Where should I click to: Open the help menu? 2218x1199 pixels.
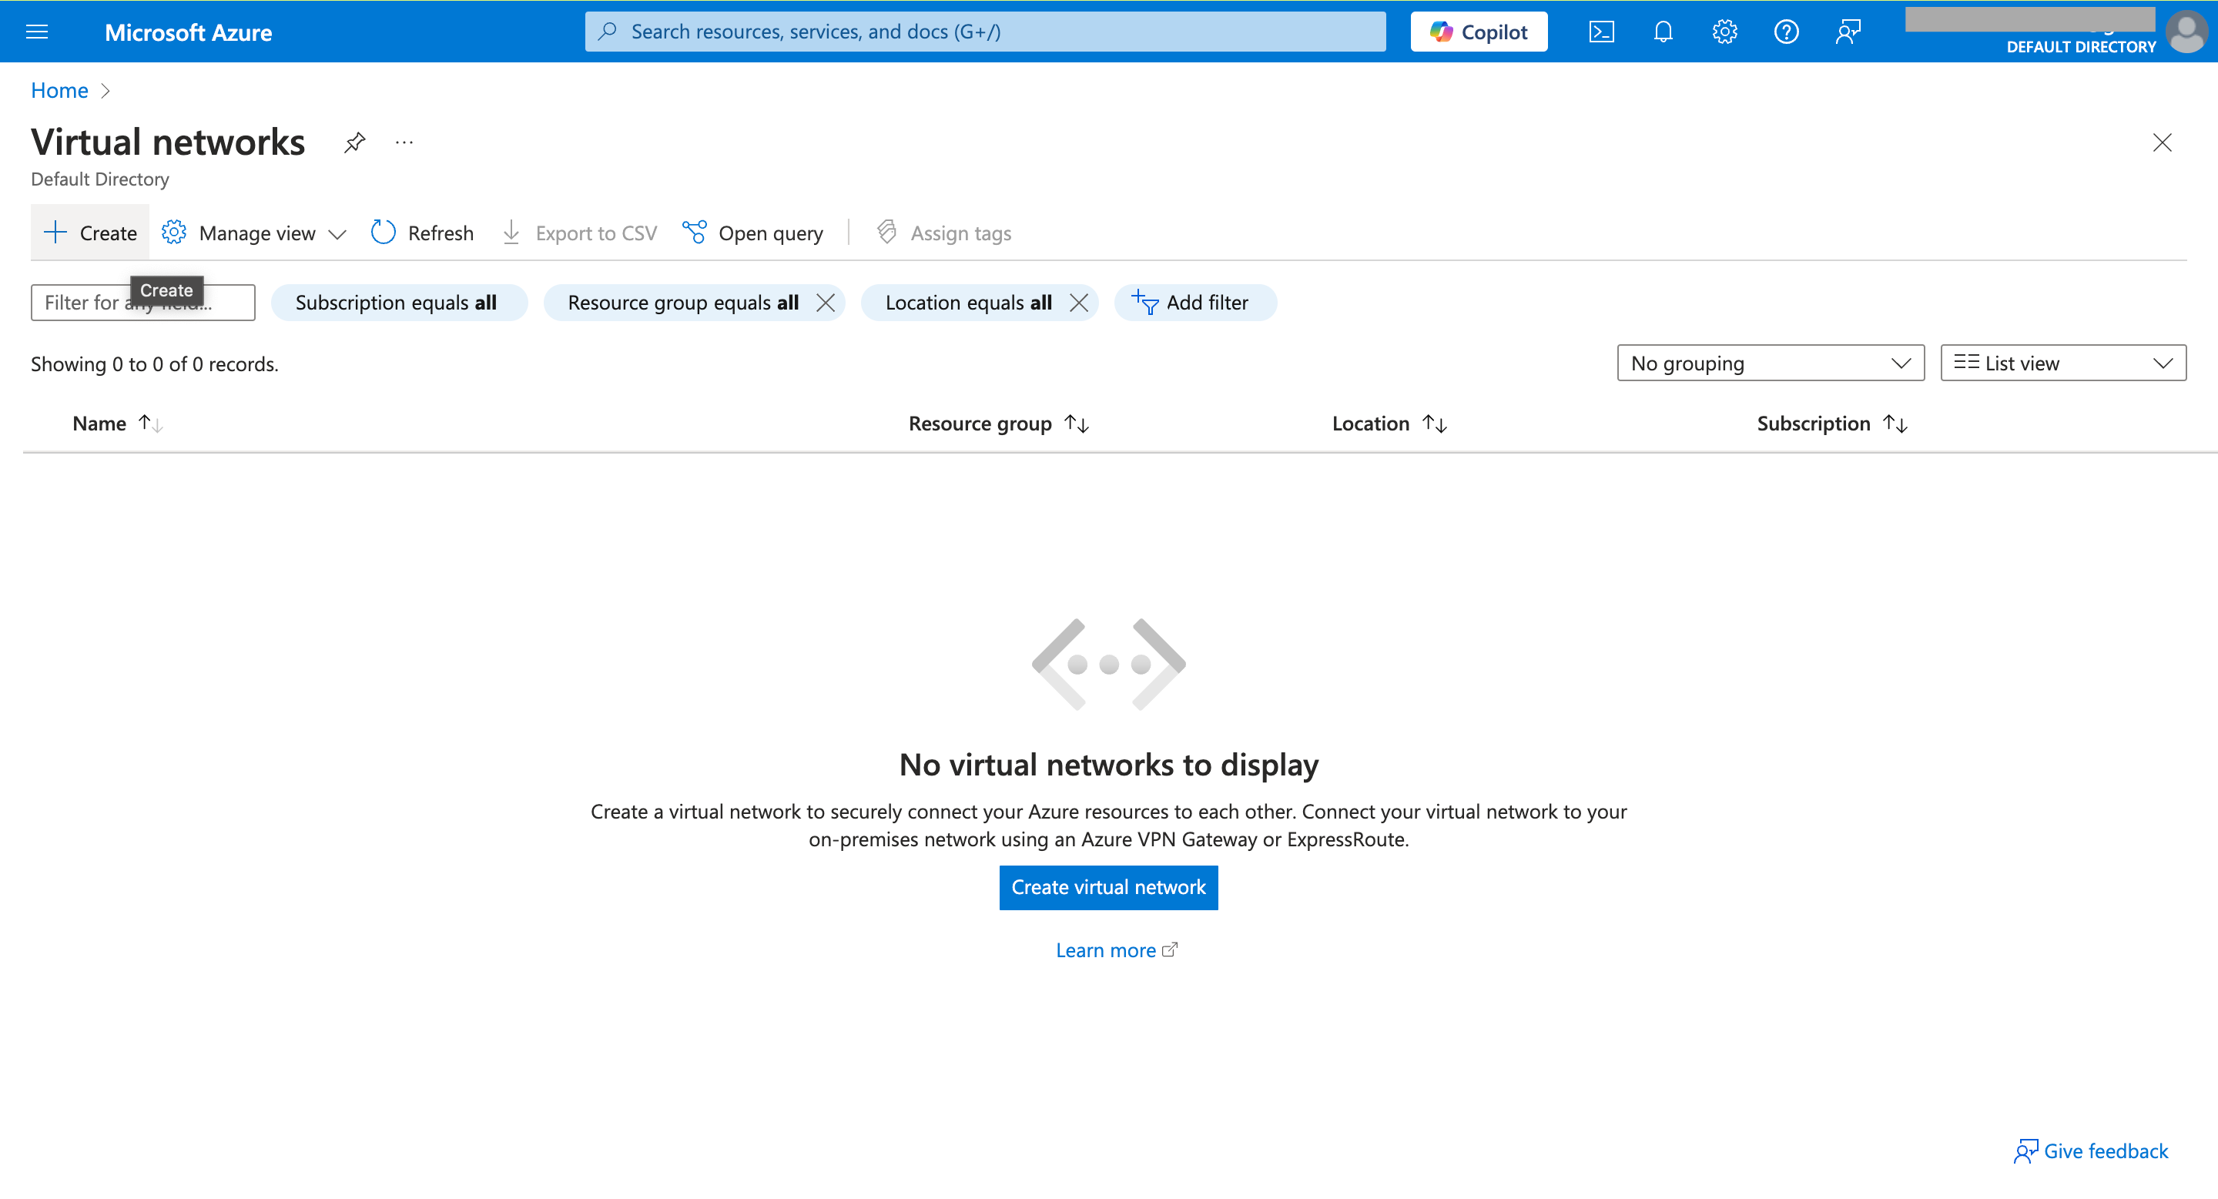[x=1786, y=31]
